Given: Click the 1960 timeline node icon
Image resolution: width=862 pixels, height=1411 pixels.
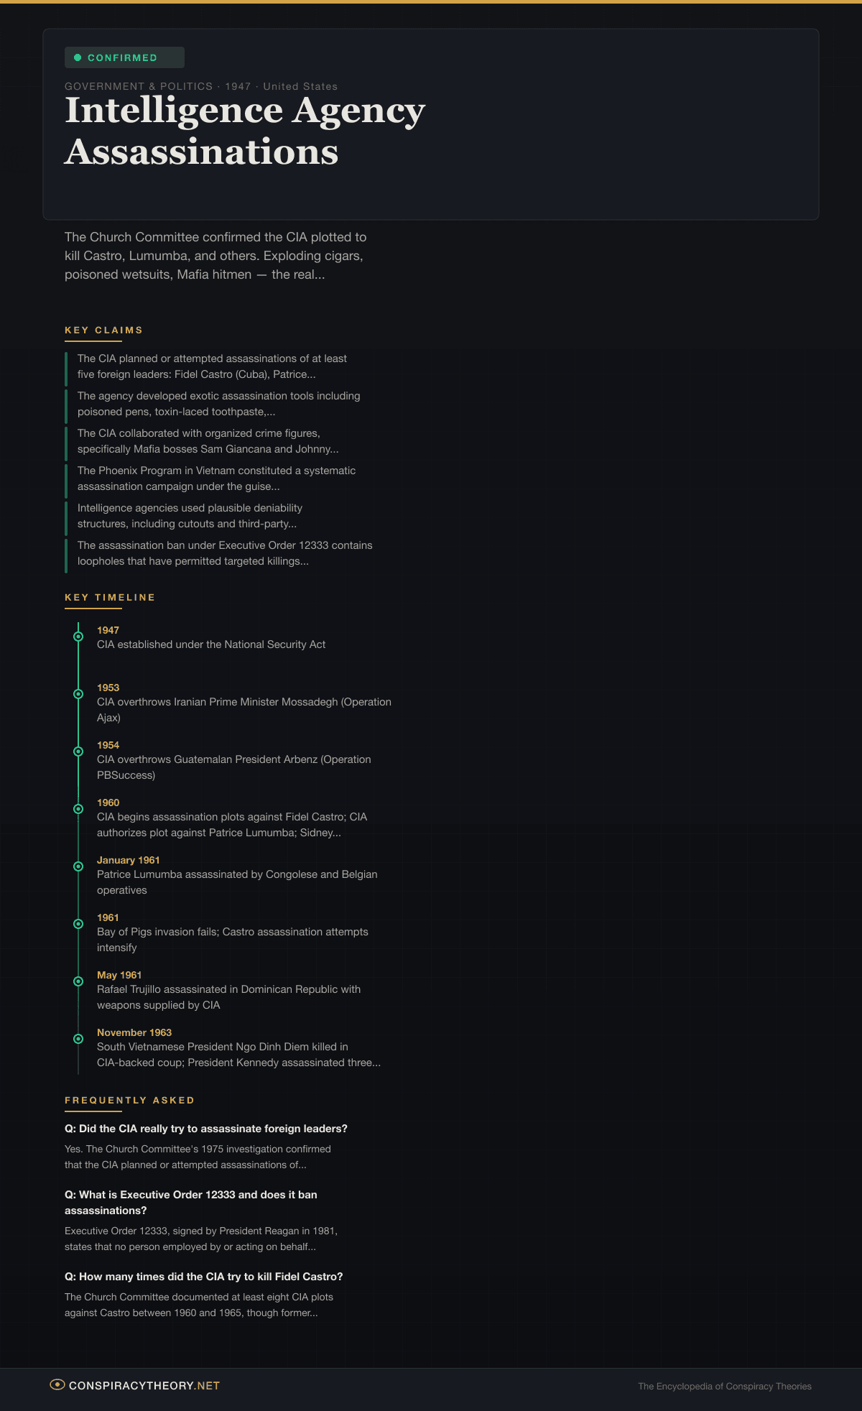Looking at the screenshot, I should coord(78,809).
